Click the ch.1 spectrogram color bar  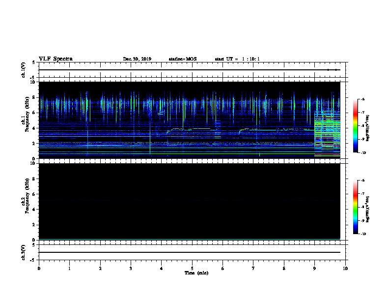tap(355, 126)
